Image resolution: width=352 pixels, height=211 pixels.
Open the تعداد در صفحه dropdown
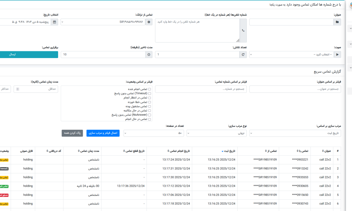click(x=154, y=133)
